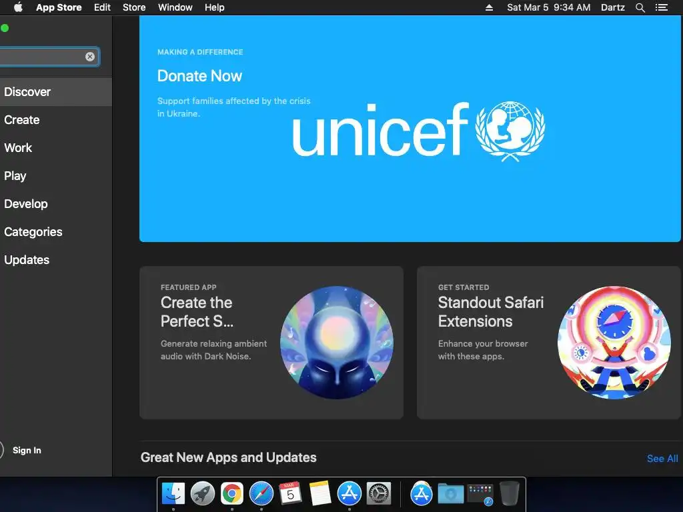Click the 'GET STARTED' label
Viewport: 683px width, 512px height.
[x=464, y=287]
